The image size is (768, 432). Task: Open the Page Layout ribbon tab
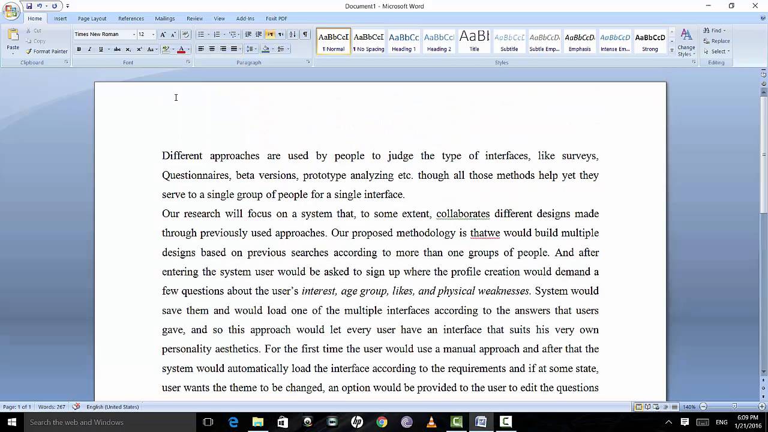tap(92, 19)
